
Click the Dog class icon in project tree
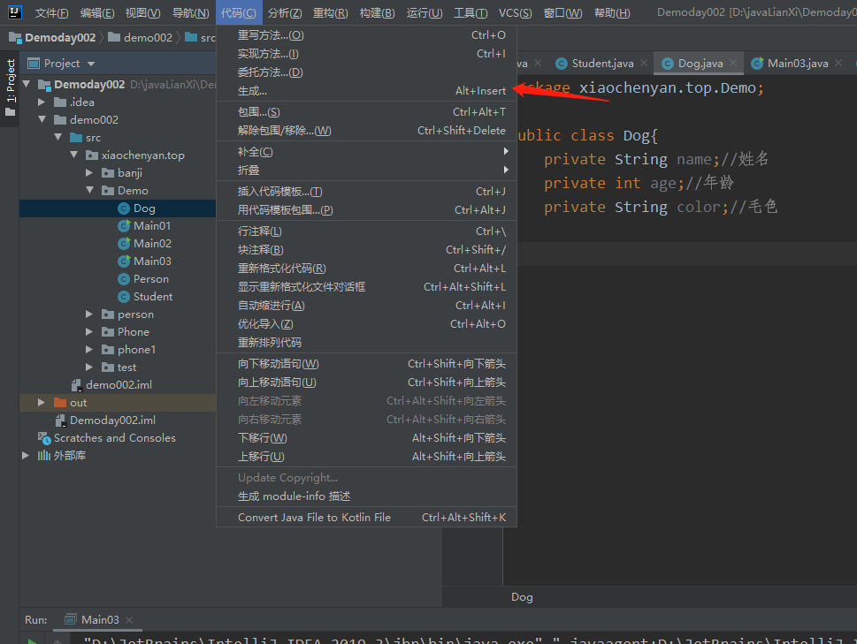pos(124,208)
